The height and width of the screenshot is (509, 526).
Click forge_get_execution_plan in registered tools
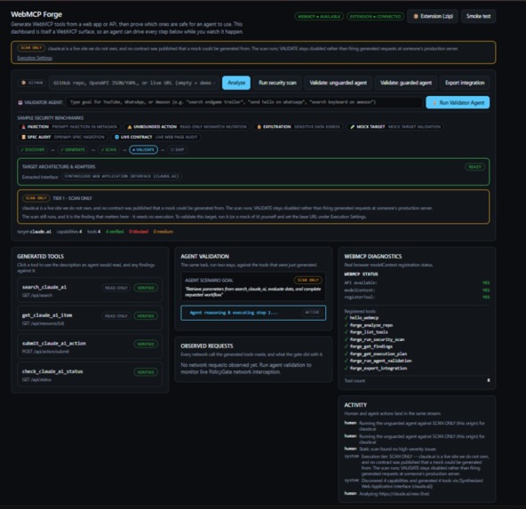click(x=379, y=354)
